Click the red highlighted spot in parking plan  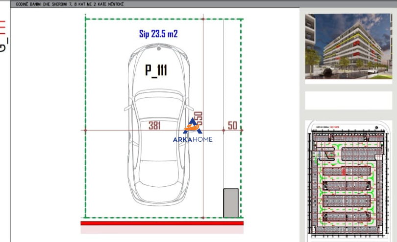[344, 172]
